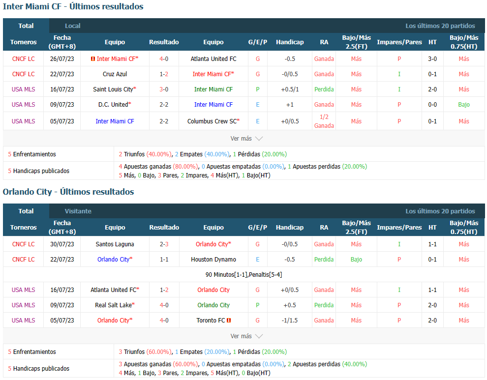Click the 3-0 result in Saint Louis City row
Screen dimensions: 487x380
click(164, 89)
